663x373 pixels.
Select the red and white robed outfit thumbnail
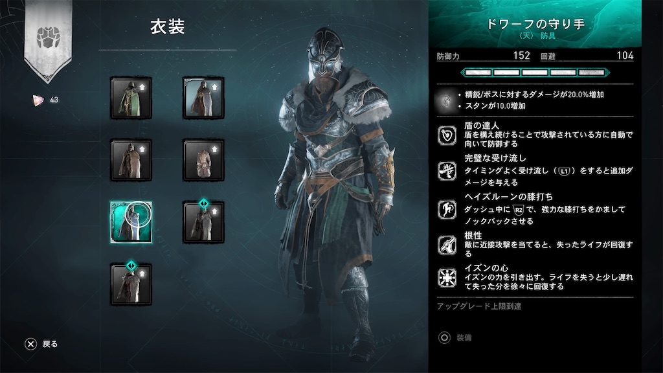click(203, 98)
